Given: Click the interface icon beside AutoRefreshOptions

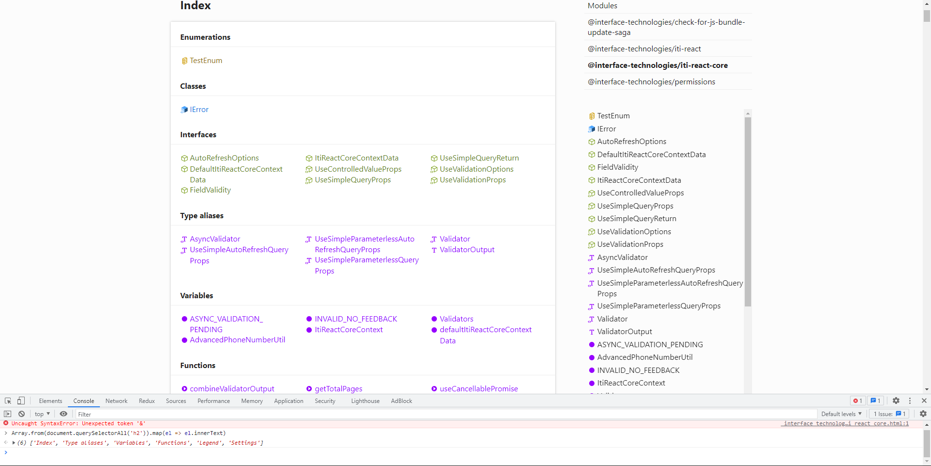Looking at the screenshot, I should (x=184, y=158).
